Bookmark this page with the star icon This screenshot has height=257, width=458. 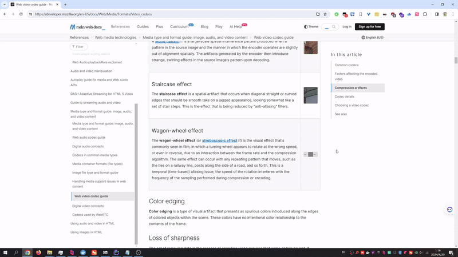click(x=325, y=14)
